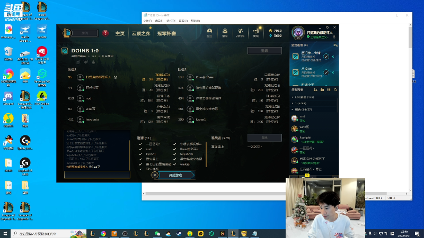Click the 邀请 invite button in lobby

click(264, 51)
